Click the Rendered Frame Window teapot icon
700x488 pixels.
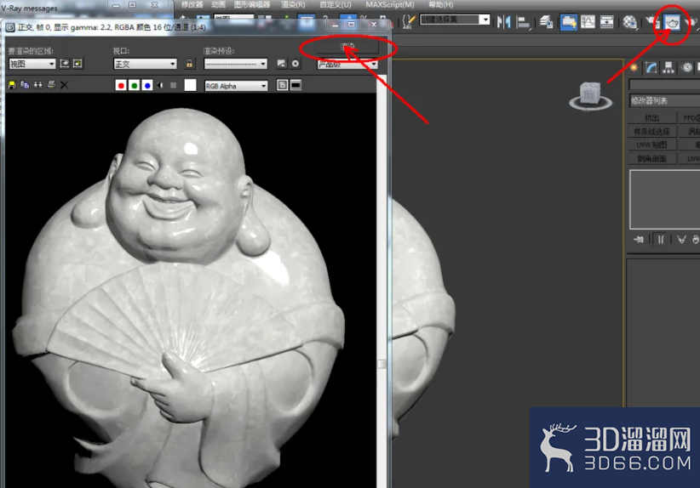pos(672,22)
